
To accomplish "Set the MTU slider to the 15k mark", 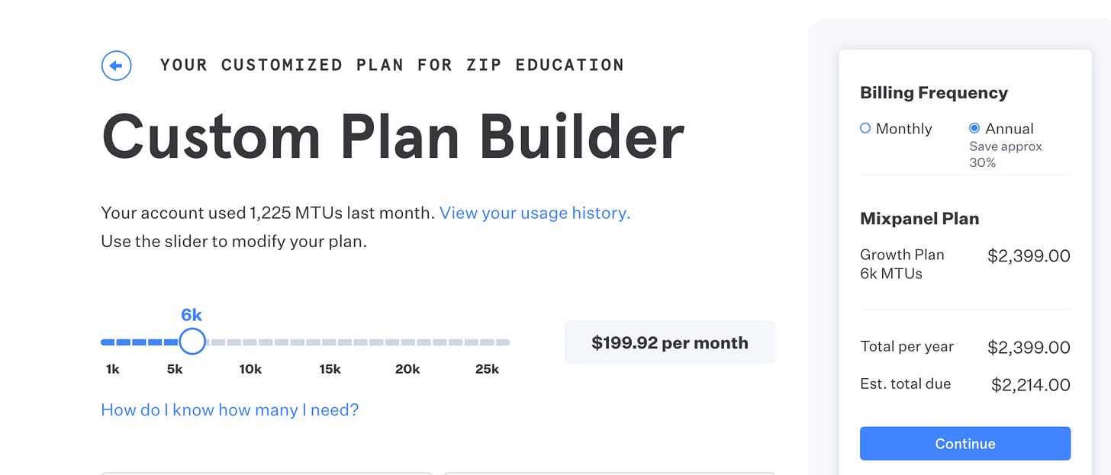I will (x=330, y=342).
